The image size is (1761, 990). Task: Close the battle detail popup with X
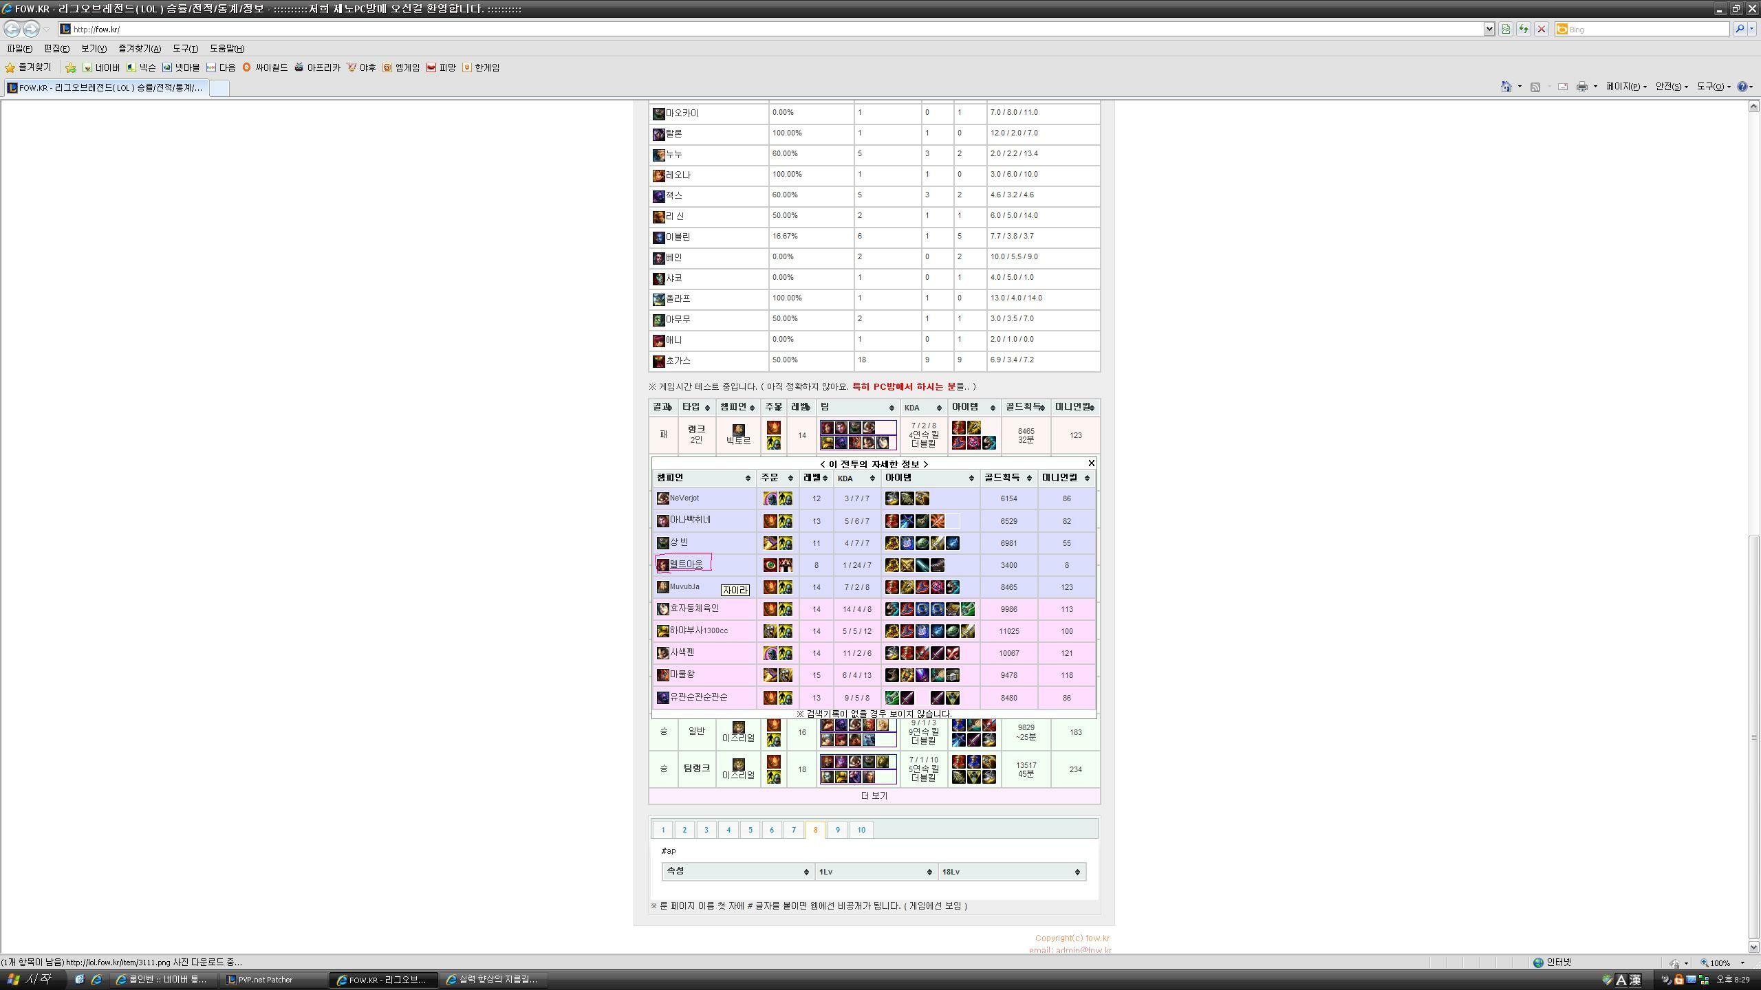coord(1091,463)
